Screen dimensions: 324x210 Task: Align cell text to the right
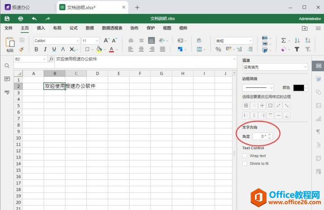(152, 49)
